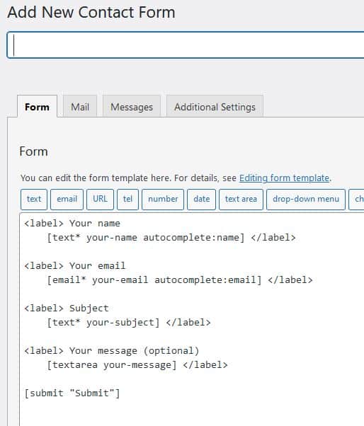
Task: Open the Mail tab
Action: pyautogui.click(x=80, y=107)
